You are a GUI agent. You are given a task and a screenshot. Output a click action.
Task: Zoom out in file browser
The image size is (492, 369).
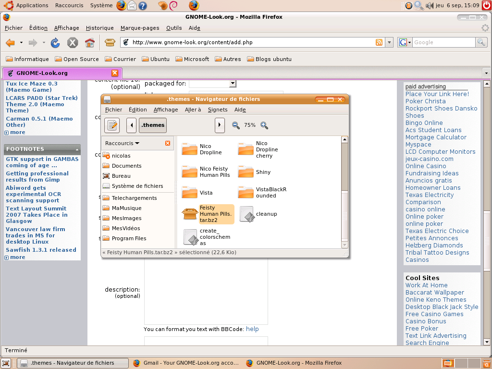coord(235,125)
